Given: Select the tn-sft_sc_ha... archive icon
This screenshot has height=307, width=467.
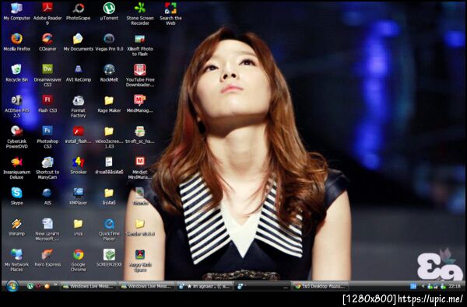Looking at the screenshot, I should [140, 134].
